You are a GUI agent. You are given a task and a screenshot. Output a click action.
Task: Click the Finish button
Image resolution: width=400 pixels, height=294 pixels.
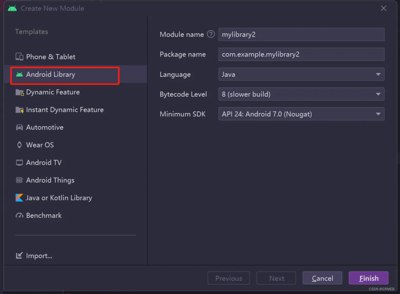[x=369, y=278]
